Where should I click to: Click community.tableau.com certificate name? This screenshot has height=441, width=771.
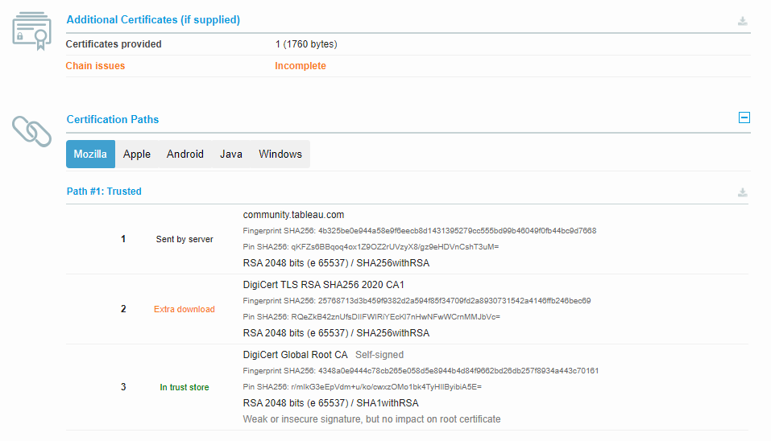[293, 215]
